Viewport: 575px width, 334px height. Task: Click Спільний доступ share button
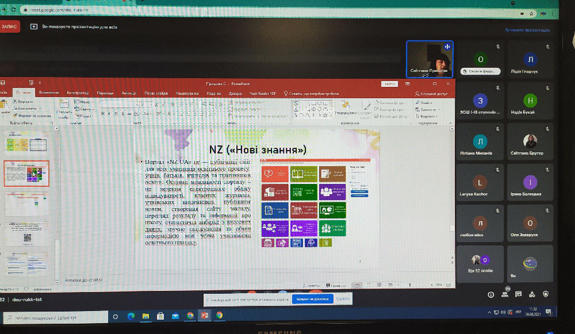click(x=432, y=94)
